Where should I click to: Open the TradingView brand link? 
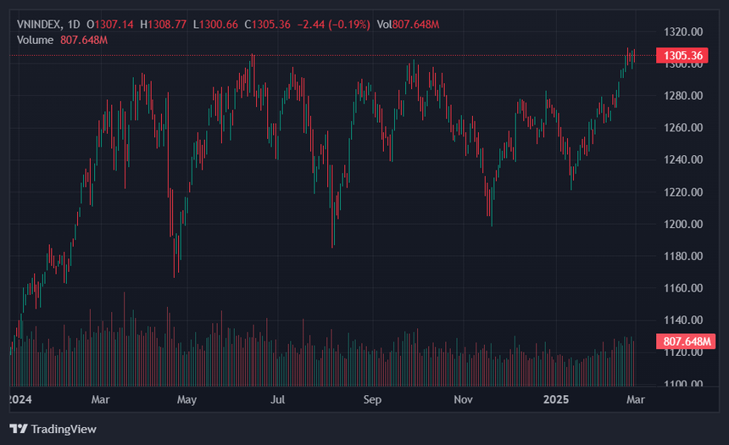(53, 429)
